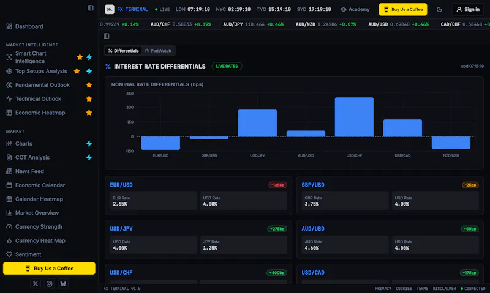
Task: Open the X social link icon
Action: tap(36, 284)
